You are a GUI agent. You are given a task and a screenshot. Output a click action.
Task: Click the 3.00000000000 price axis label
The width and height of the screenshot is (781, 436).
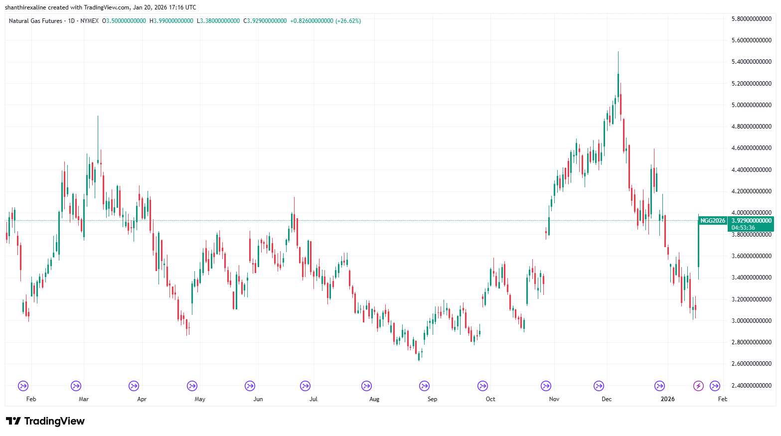coord(751,321)
